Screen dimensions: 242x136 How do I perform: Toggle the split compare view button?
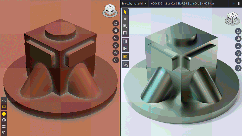pyautogui.click(x=125, y=41)
